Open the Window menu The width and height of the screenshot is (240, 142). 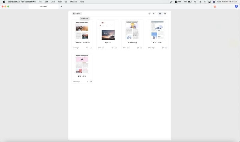pyautogui.click(x=73, y=2)
